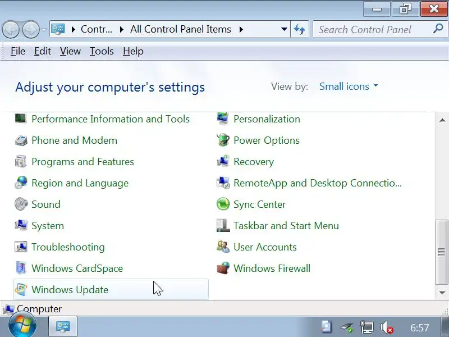
Task: Click All Control Panel Items breadcrumb
Action: pos(181,29)
